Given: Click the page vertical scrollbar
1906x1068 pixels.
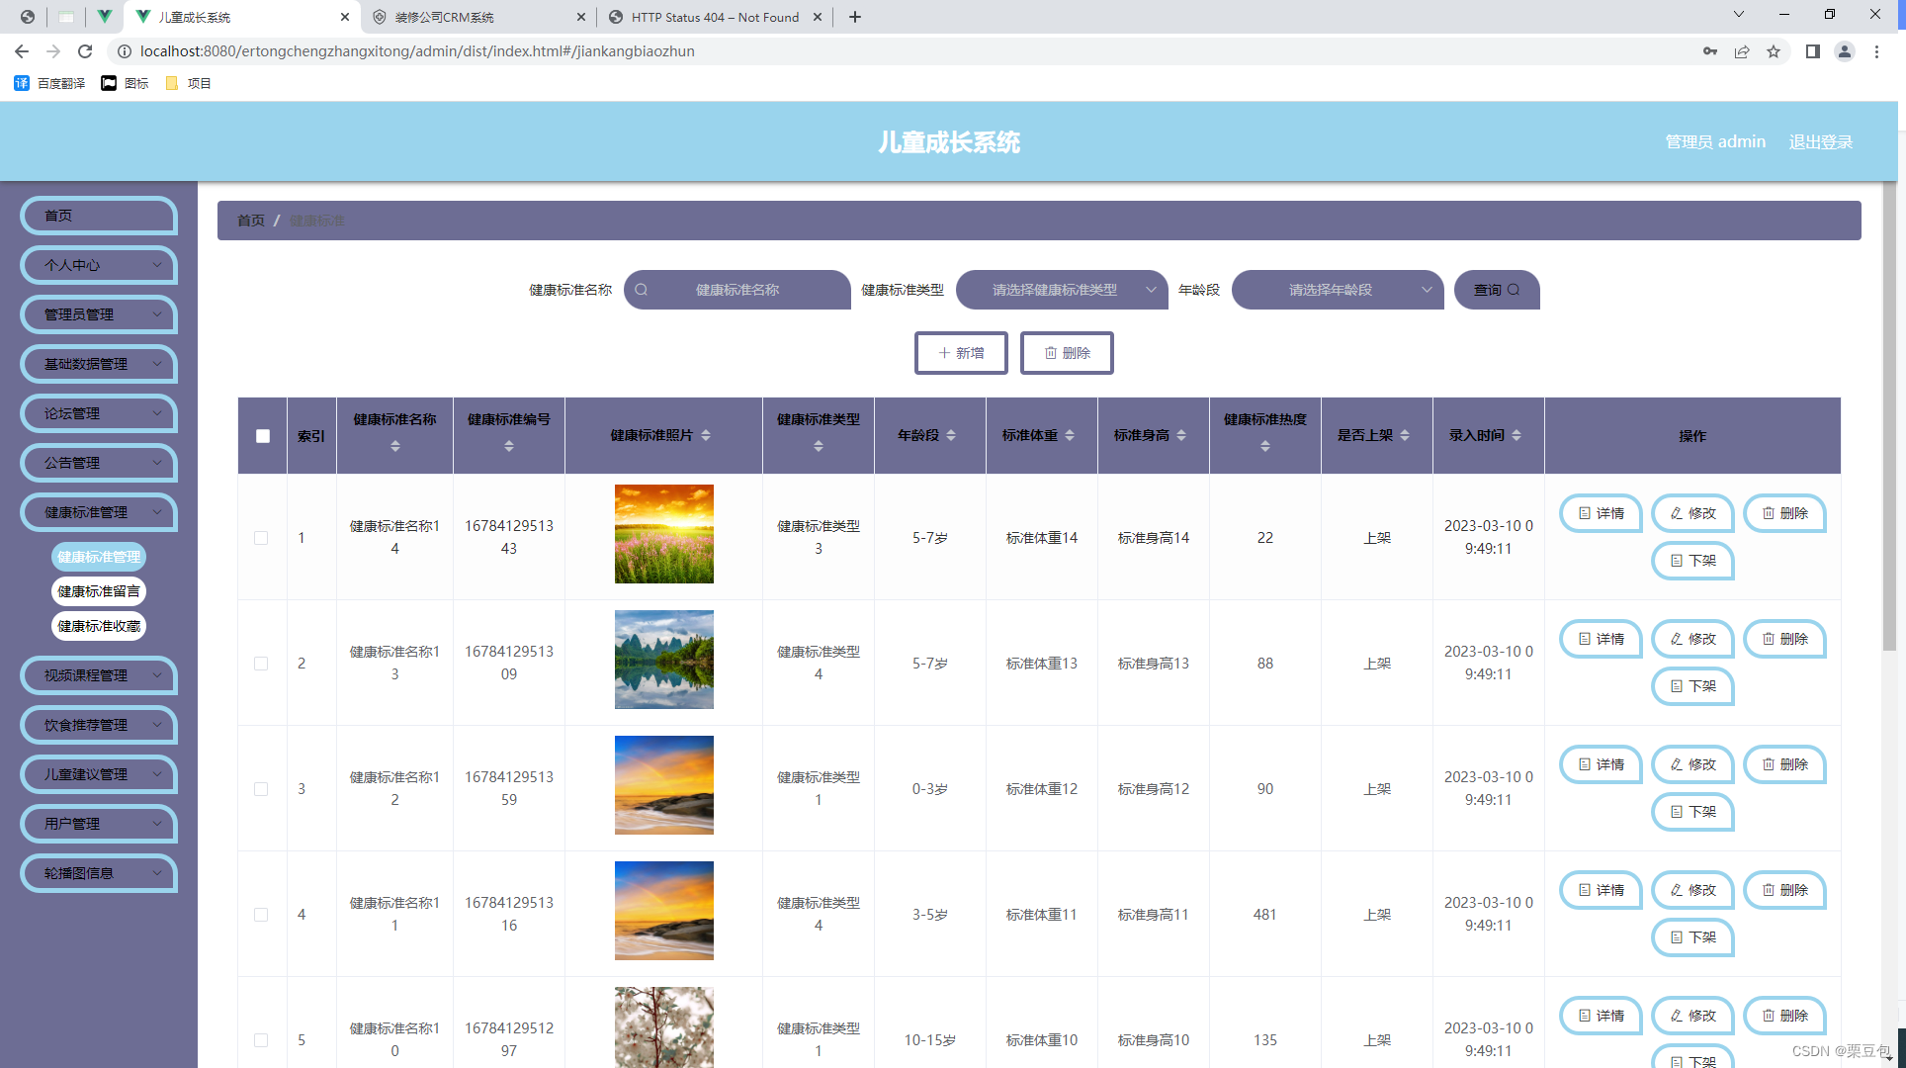Looking at the screenshot, I should click(1888, 415).
